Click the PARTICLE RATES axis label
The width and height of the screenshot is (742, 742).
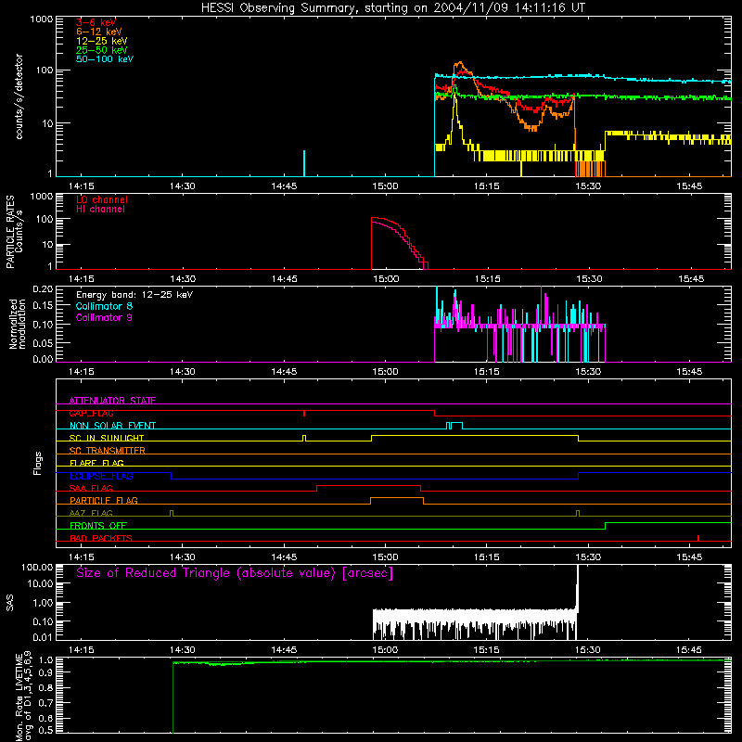14,232
